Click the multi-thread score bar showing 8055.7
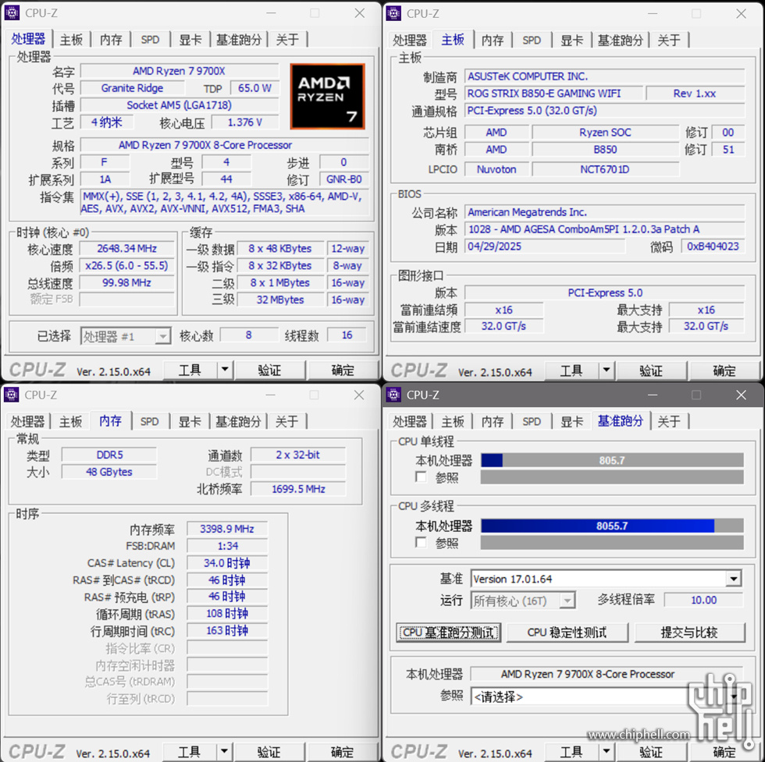 pyautogui.click(x=612, y=526)
